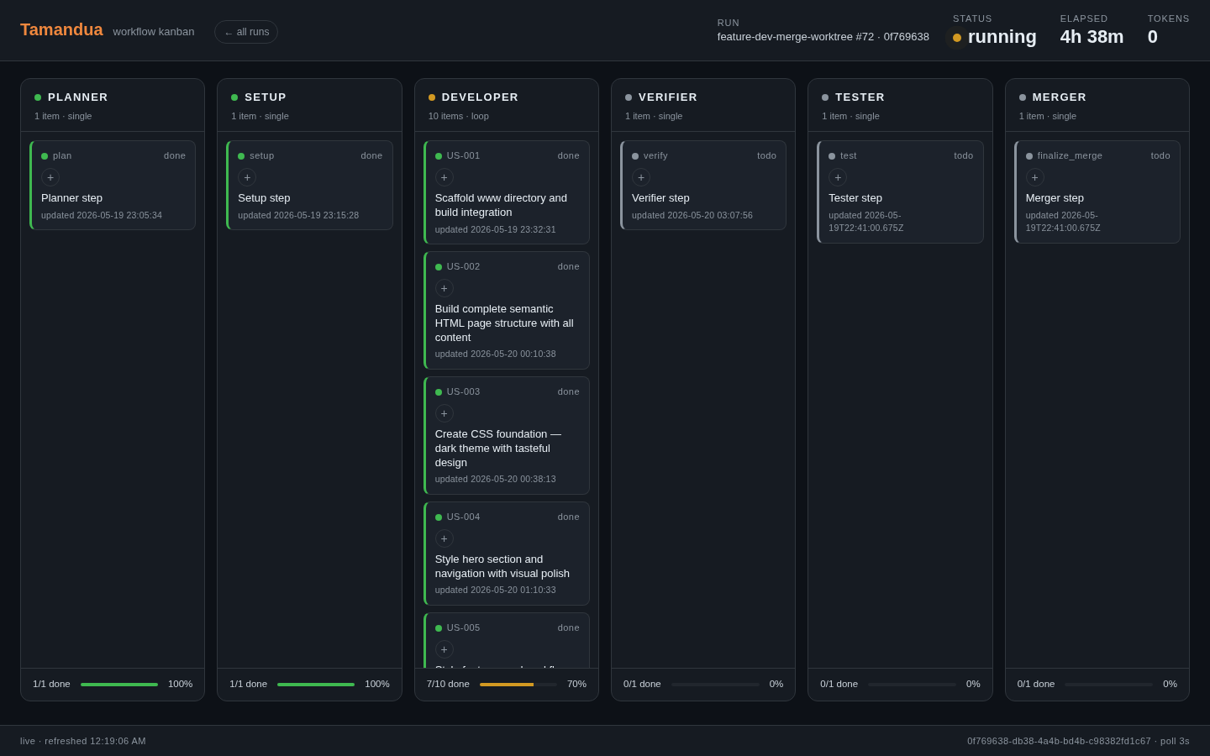
Task: Click the Developer 70% progress bar
Action: pyautogui.click(x=518, y=685)
